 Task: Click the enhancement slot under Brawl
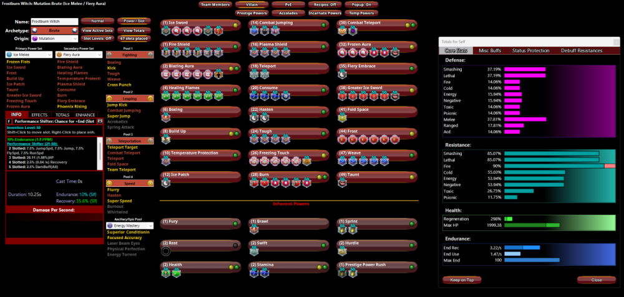254,230
